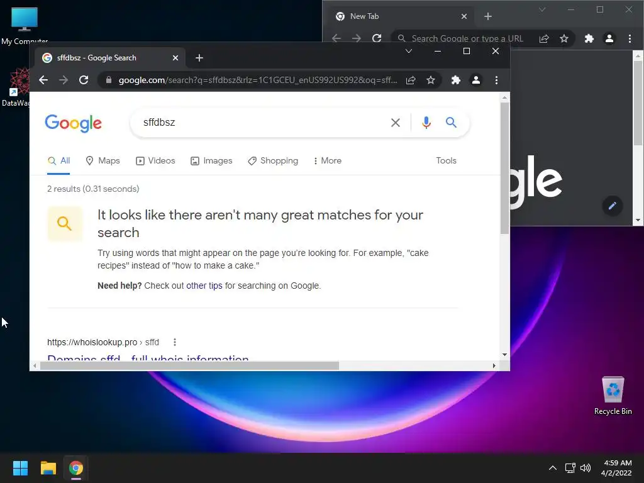The width and height of the screenshot is (644, 483).
Task: Open Extensions puzzle icon in Google Search window
Action: point(455,80)
